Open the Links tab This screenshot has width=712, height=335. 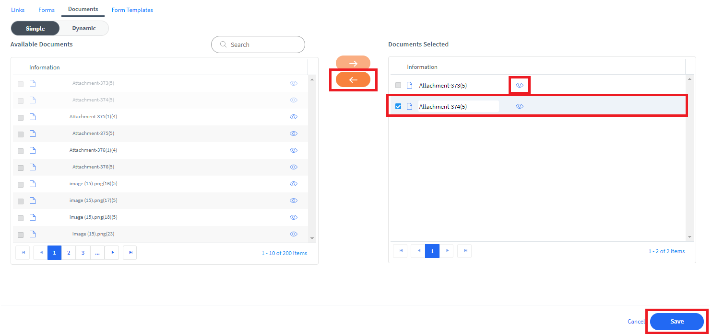tap(18, 10)
